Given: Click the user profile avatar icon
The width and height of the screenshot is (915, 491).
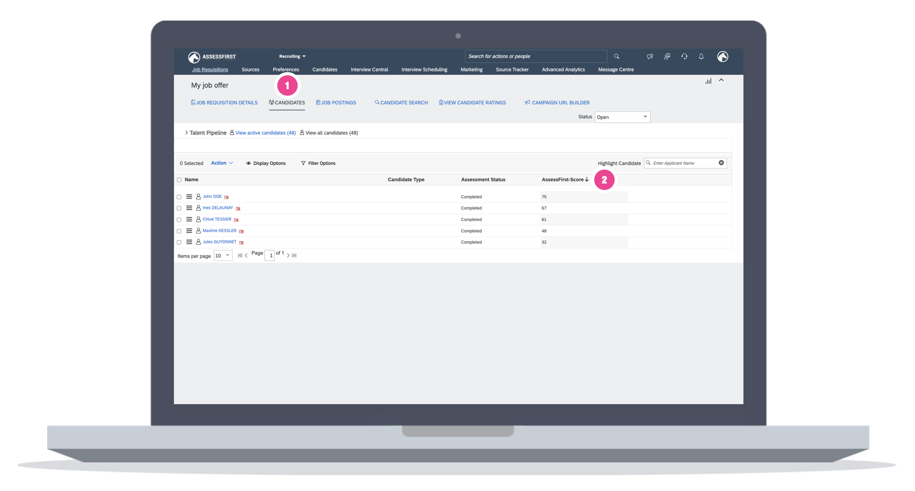Looking at the screenshot, I should (x=722, y=56).
